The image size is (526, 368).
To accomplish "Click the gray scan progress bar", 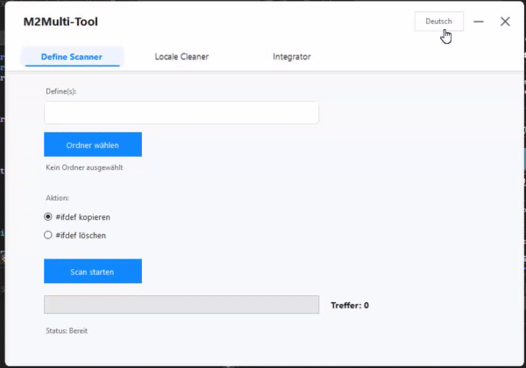I will click(x=181, y=305).
